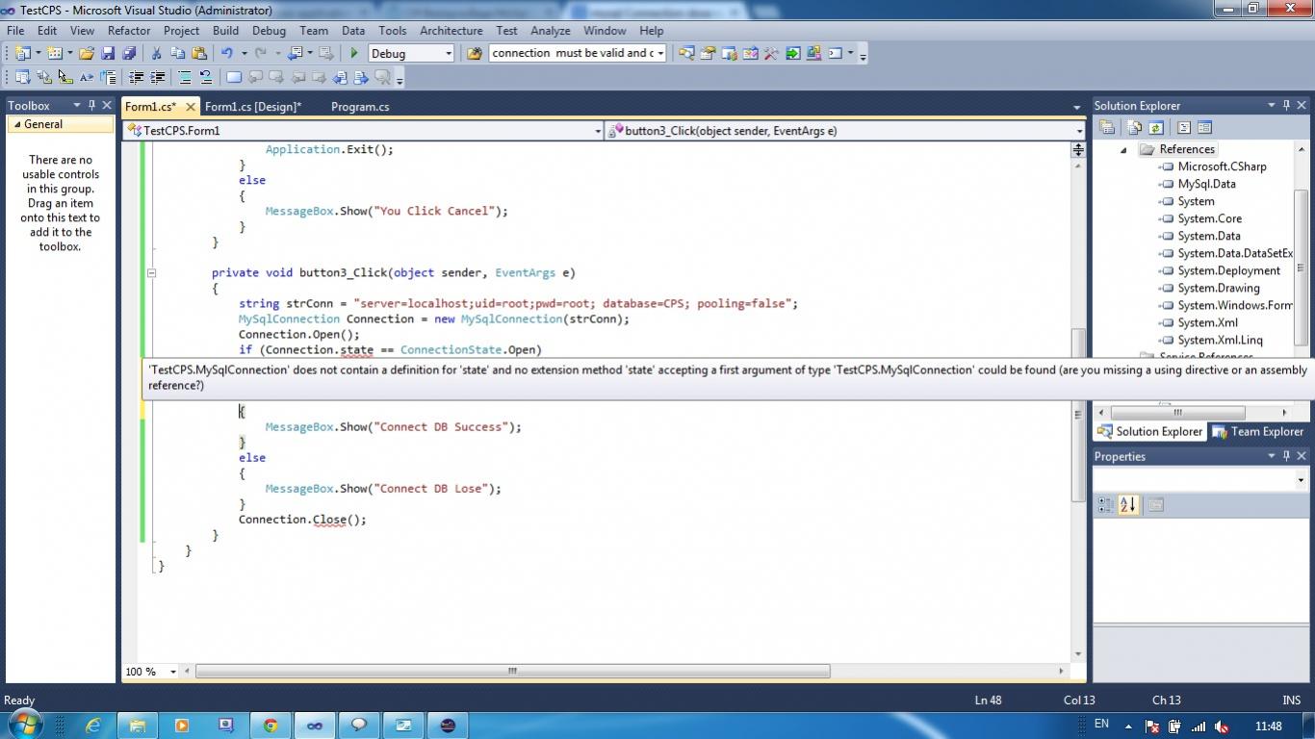1315x739 pixels.
Task: Switch to the Form1.cs [Design]* tab
Action: point(253,107)
